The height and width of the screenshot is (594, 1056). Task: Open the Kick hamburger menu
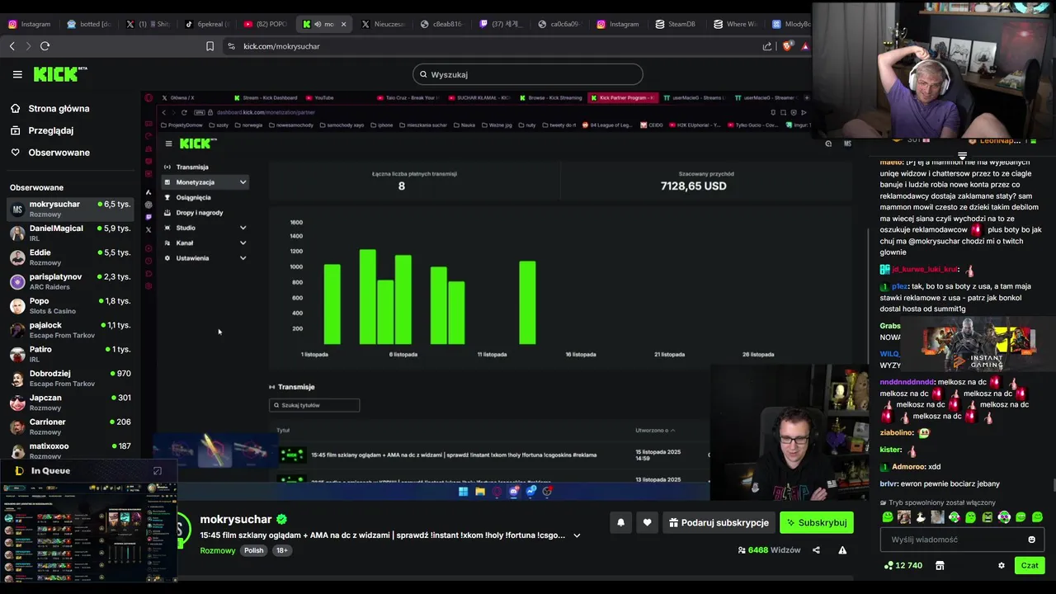pyautogui.click(x=17, y=74)
